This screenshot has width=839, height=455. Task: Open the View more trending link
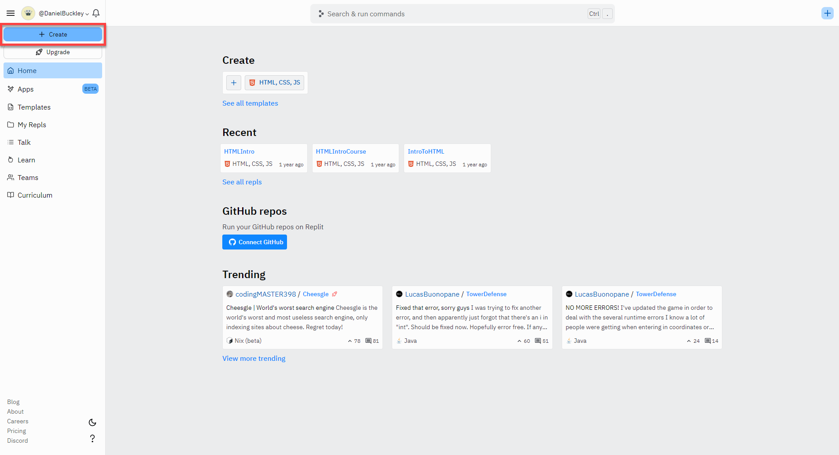pyautogui.click(x=254, y=358)
